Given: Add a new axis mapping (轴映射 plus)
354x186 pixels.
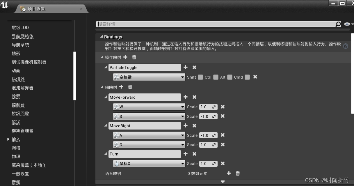Looking at the screenshot, I should [x=121, y=87].
